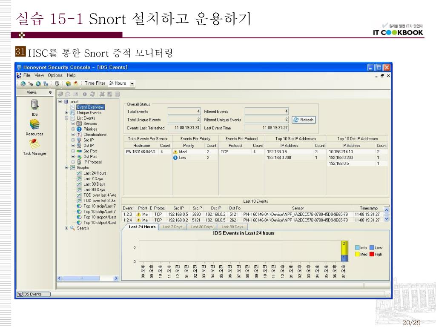436x327 pixels.
Task: Switch to the Last 90 Days tab
Action: point(232,227)
